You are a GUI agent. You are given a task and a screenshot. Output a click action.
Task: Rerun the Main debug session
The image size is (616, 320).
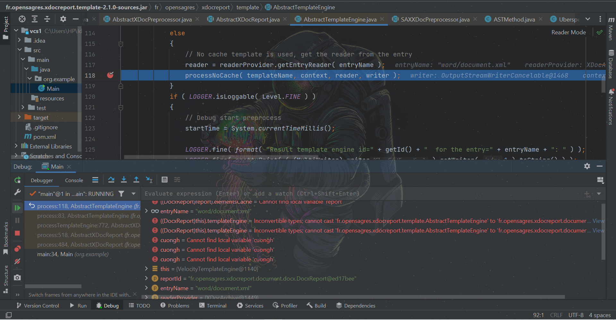[x=17, y=180]
